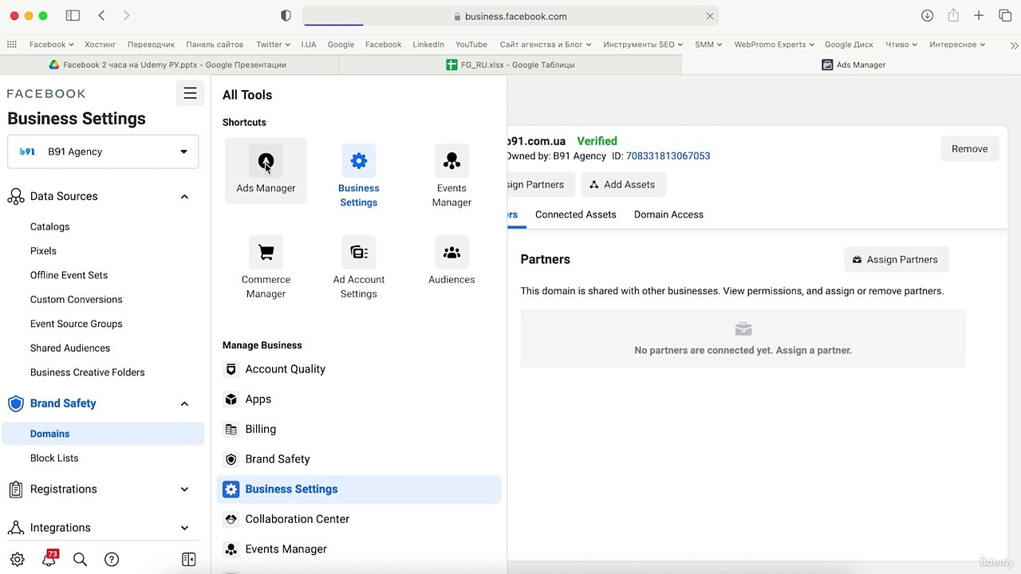Open Ads Manager shortcut icon

pos(266,162)
